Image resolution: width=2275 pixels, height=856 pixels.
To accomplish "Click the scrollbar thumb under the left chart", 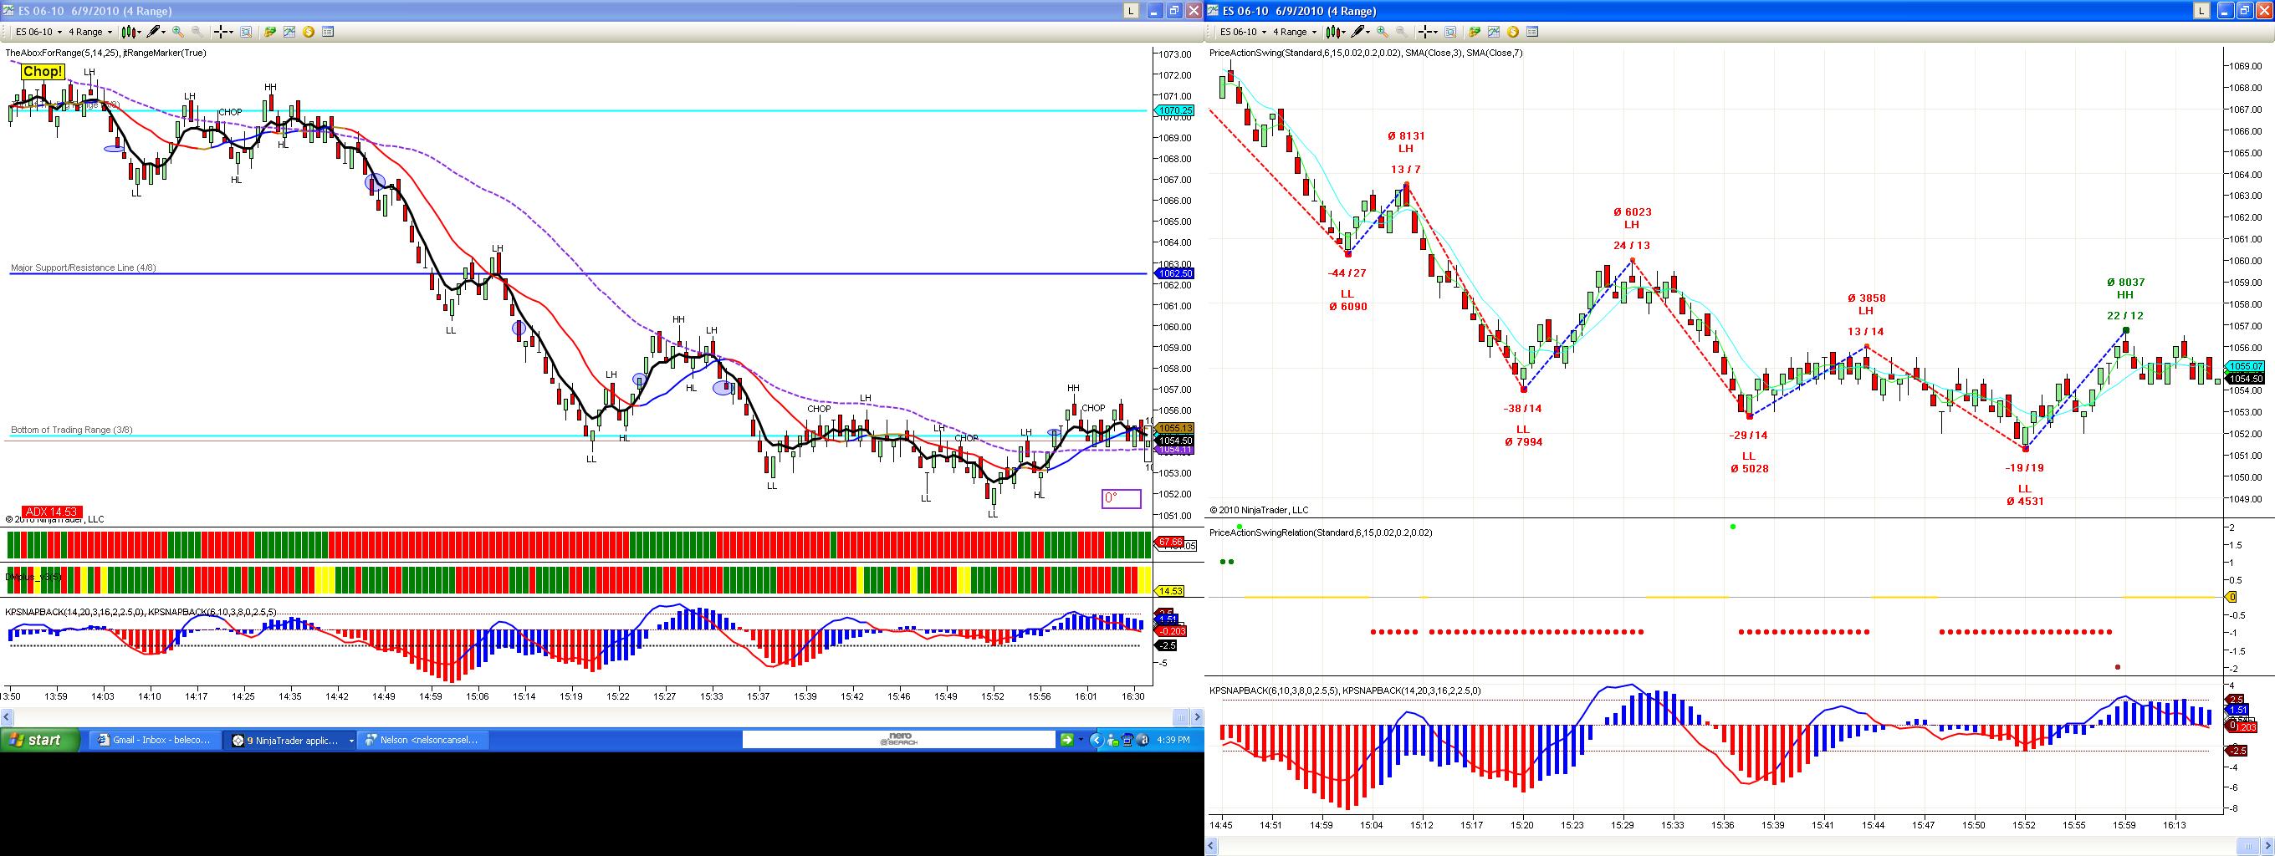I will 1180,716.
